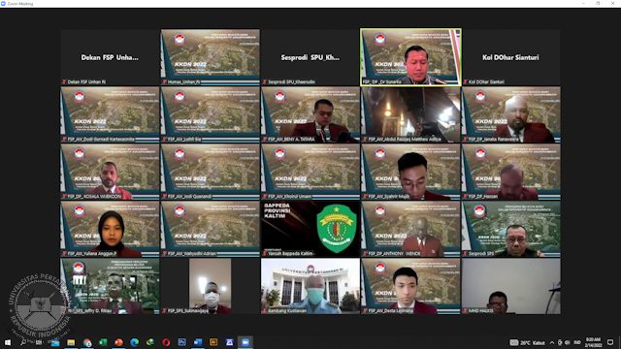Open the notification center icon
621x349 pixels.
tap(610, 342)
